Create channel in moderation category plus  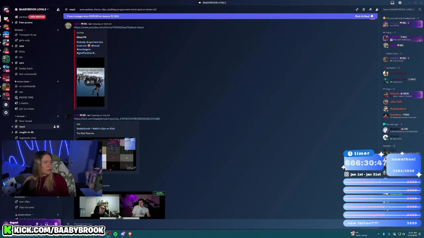[58, 215]
